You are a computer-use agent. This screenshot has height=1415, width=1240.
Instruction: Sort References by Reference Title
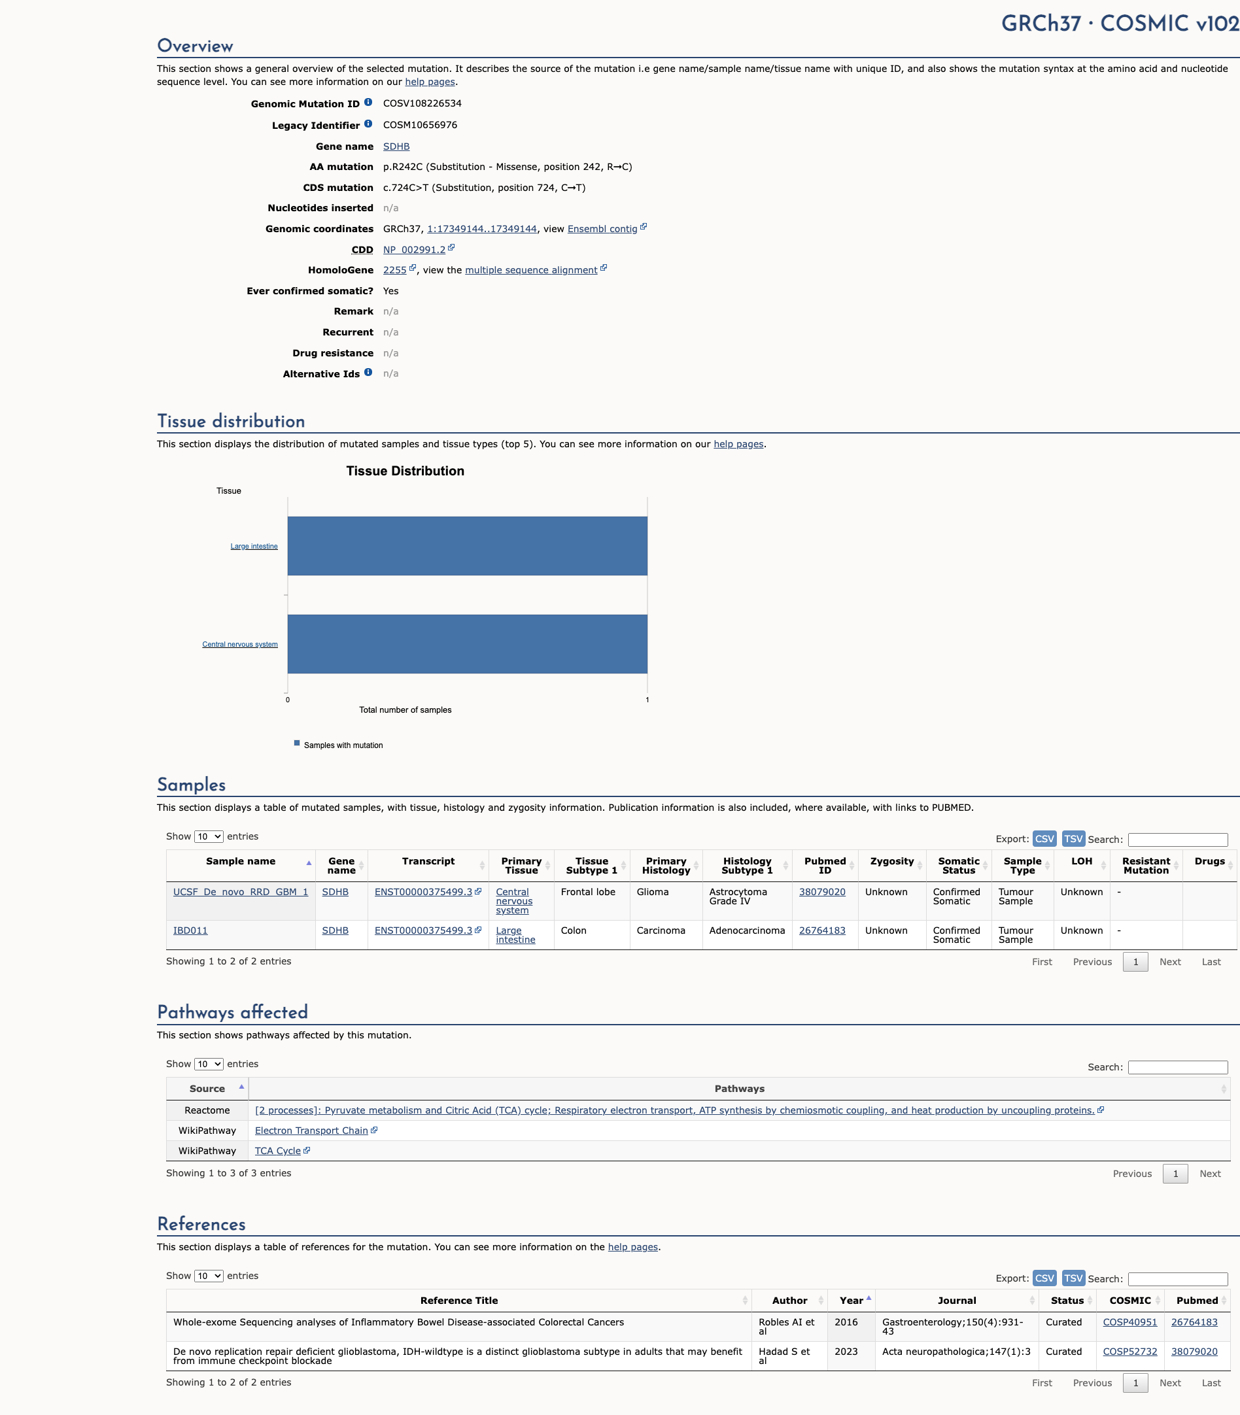point(458,1300)
